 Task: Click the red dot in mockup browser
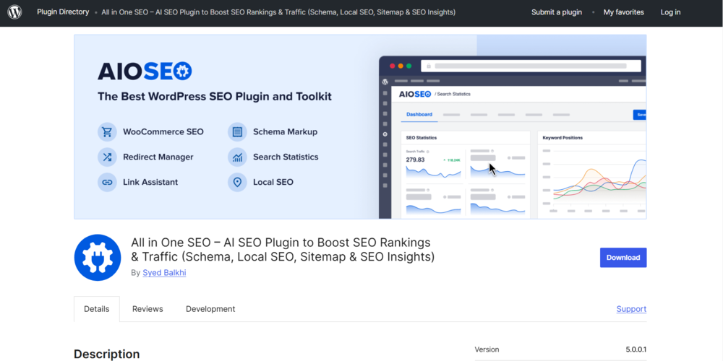click(393, 66)
